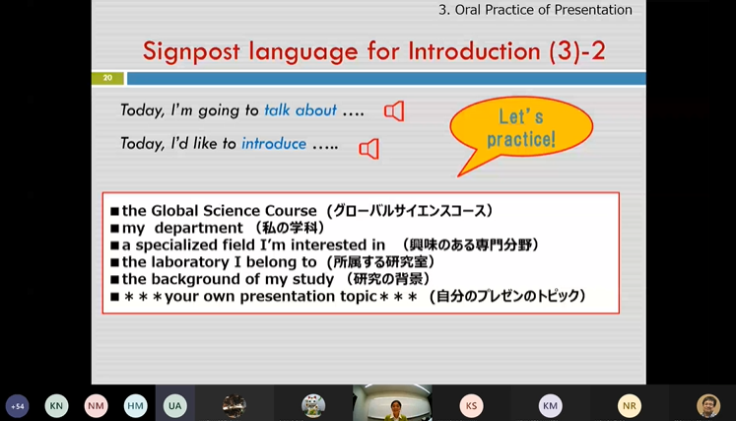Click the slide number 20 badge
This screenshot has height=421, width=736.
(107, 78)
